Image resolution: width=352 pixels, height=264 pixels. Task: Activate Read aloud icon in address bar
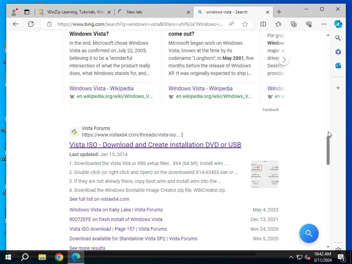[x=231, y=24]
